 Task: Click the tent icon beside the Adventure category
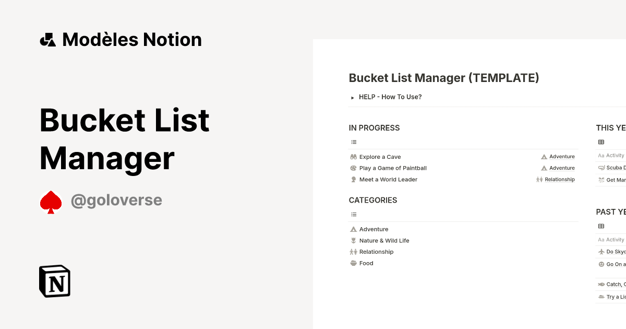354,229
